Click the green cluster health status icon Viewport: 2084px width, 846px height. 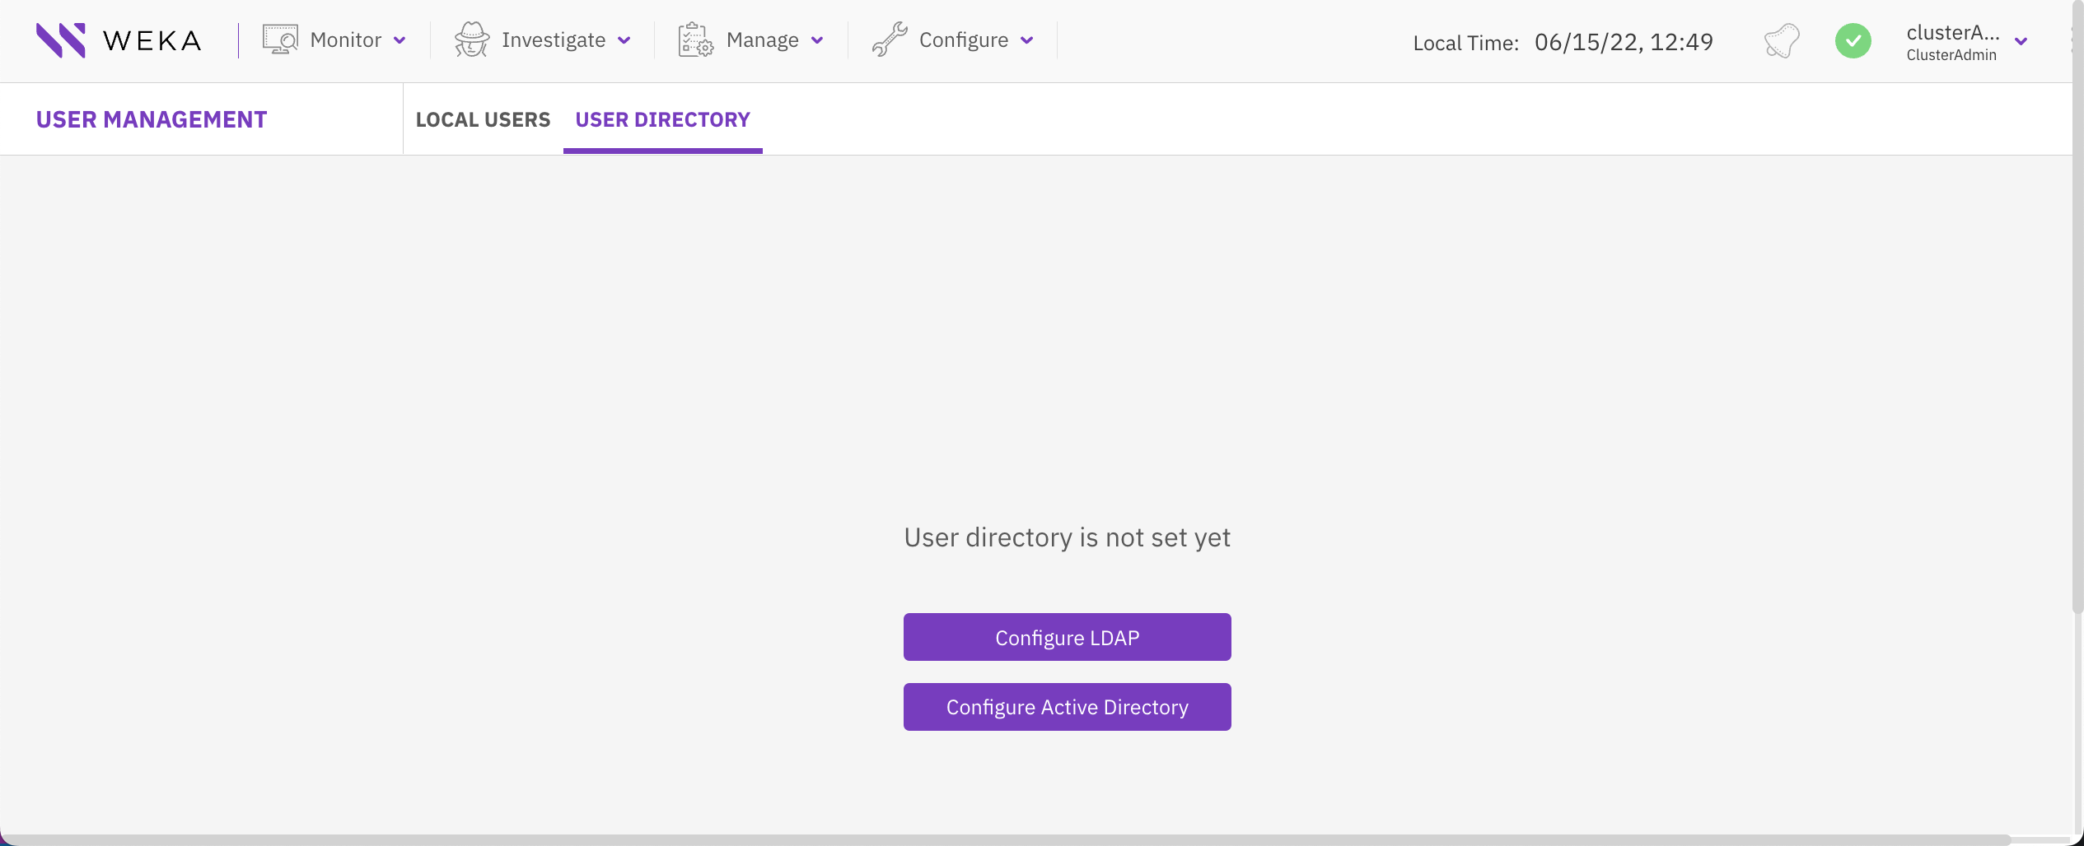[x=1853, y=40]
